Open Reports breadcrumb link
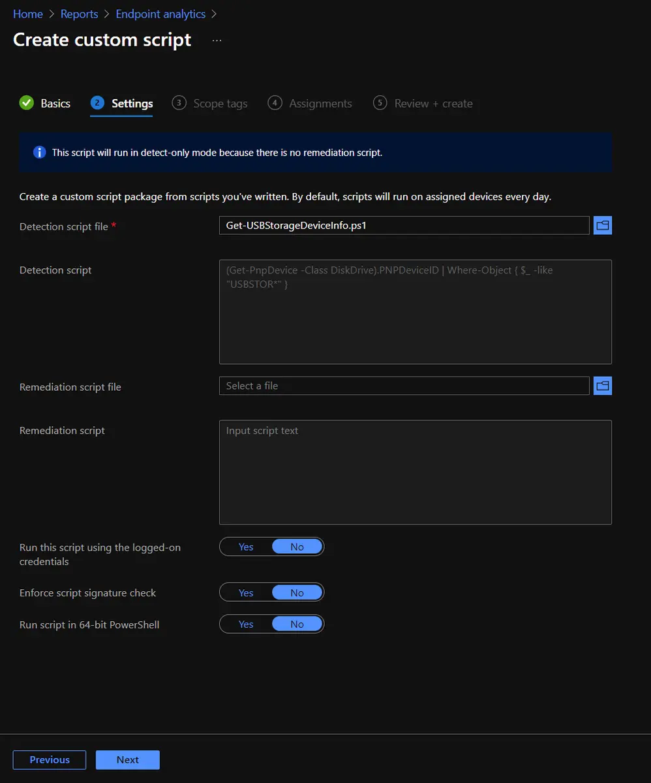Image resolution: width=651 pixels, height=783 pixels. pos(79,14)
